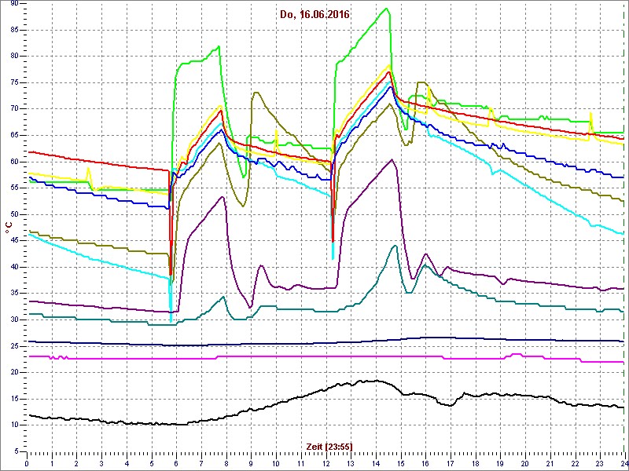Click the "°C" unit label on the y-axis
Image resolution: width=629 pixels, height=471 pixels.
(x=8, y=228)
